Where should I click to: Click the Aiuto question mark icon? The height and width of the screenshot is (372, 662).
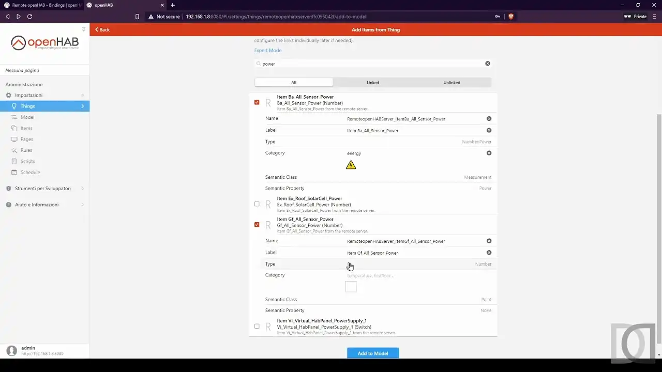point(8,205)
